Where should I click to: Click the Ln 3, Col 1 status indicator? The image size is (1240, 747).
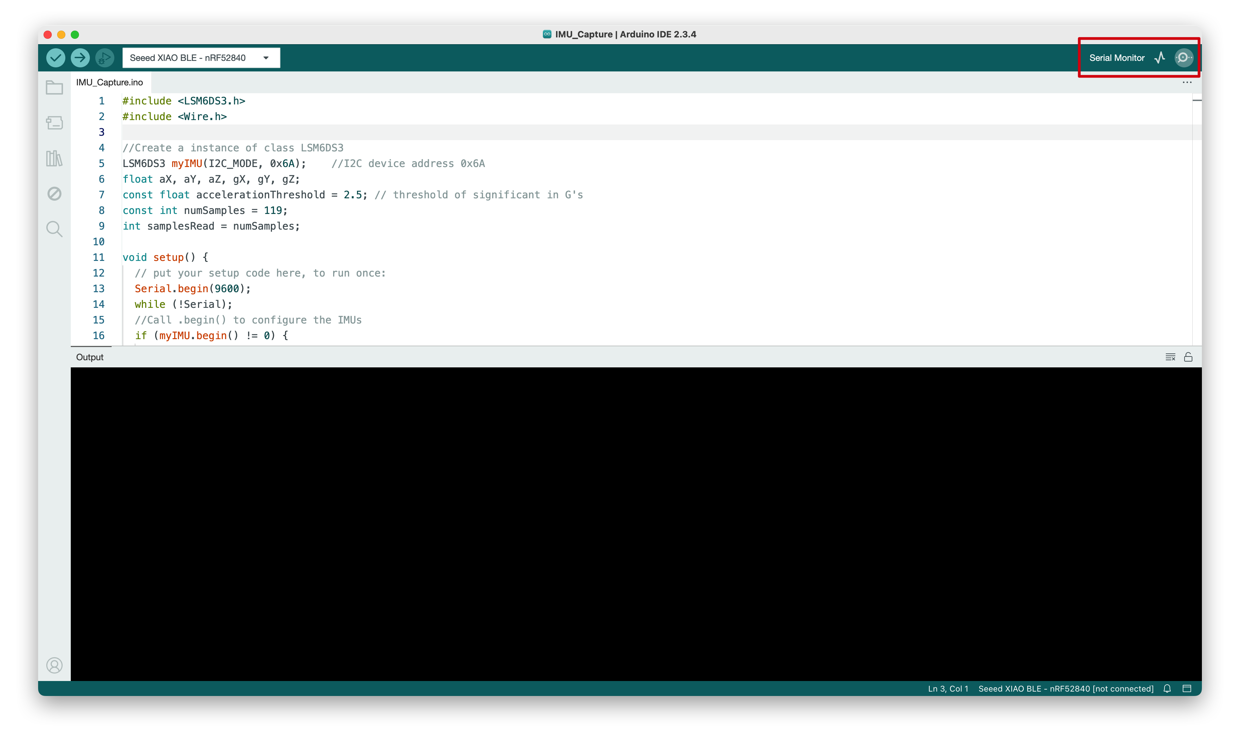(x=948, y=688)
